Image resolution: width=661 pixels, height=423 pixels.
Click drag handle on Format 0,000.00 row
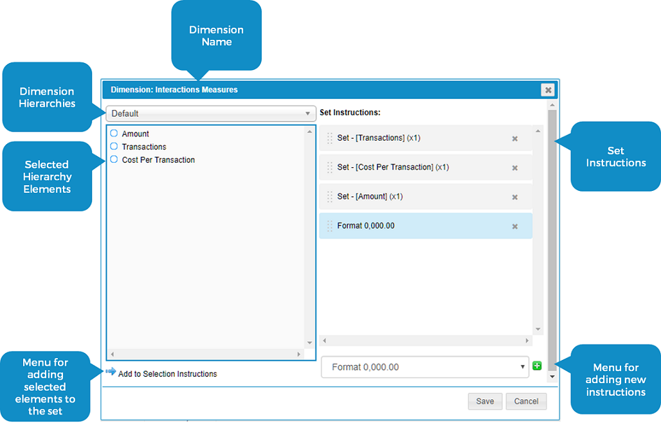click(x=330, y=226)
